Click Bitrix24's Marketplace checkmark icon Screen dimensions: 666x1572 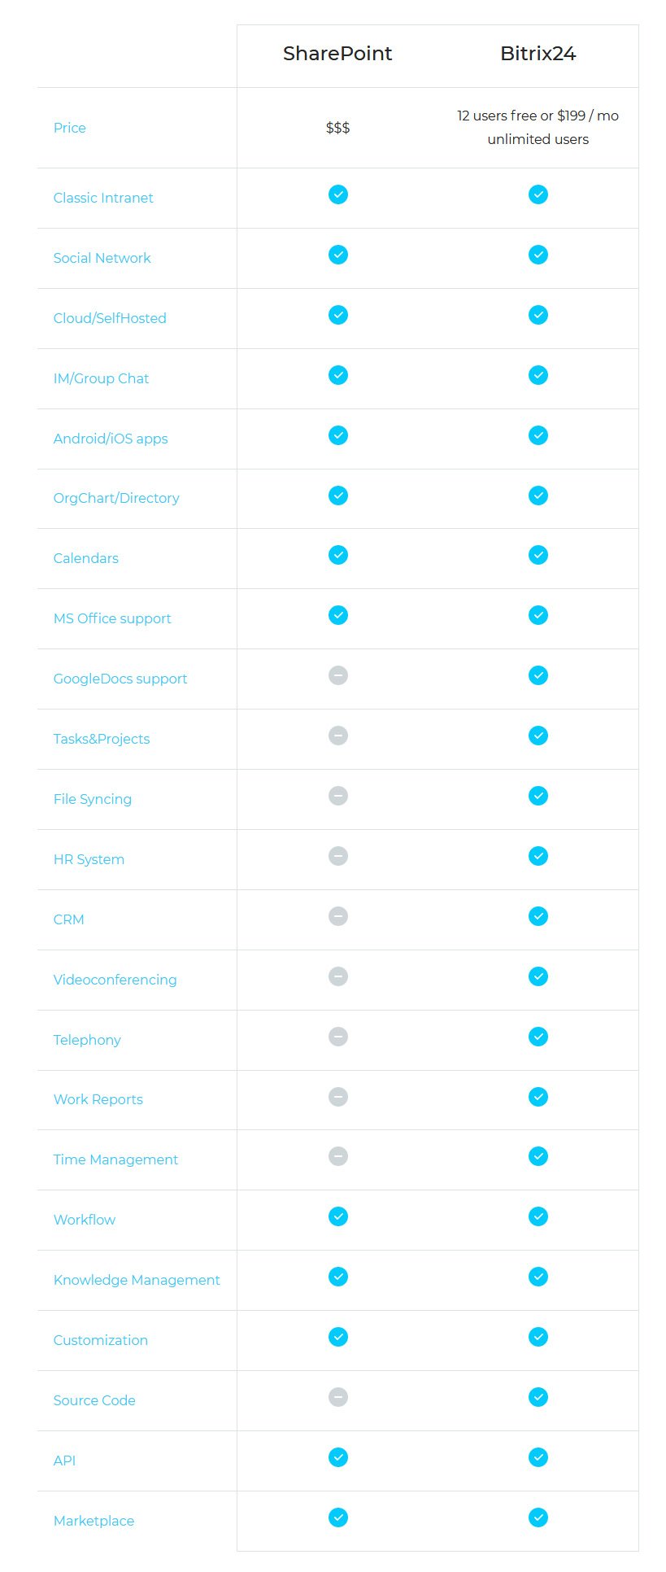click(538, 1517)
